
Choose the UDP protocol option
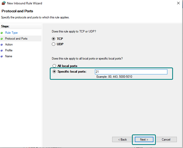pyautogui.click(x=54, y=44)
